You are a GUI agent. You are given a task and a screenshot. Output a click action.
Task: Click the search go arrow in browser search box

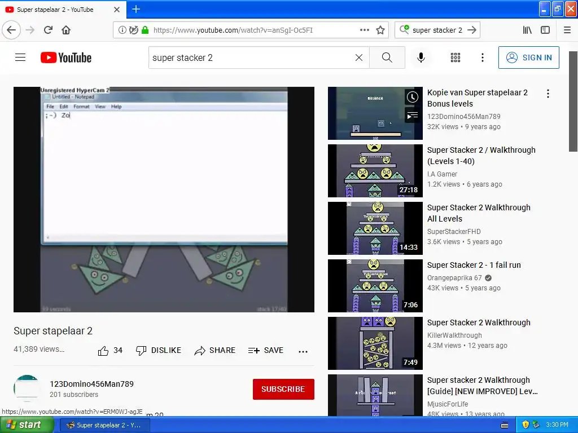(x=472, y=30)
